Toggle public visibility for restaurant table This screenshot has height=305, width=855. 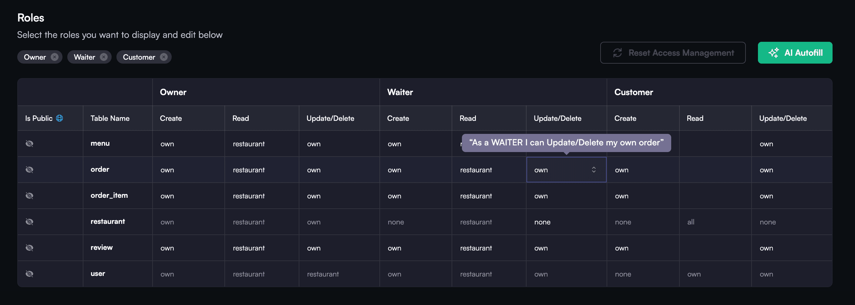29,221
